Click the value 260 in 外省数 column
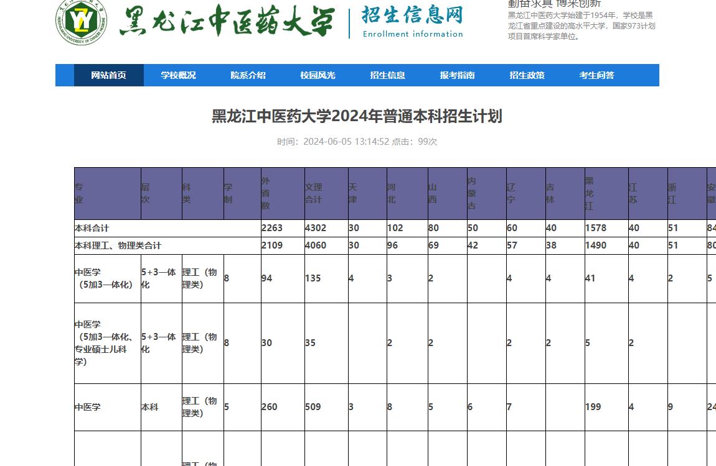716x466 pixels. pos(270,407)
